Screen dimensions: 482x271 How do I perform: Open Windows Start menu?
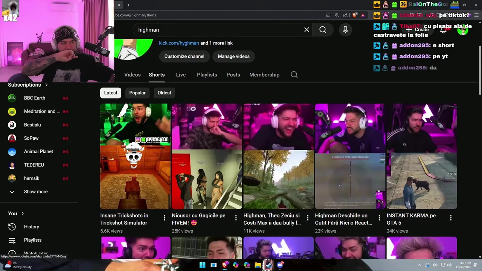pos(202,265)
